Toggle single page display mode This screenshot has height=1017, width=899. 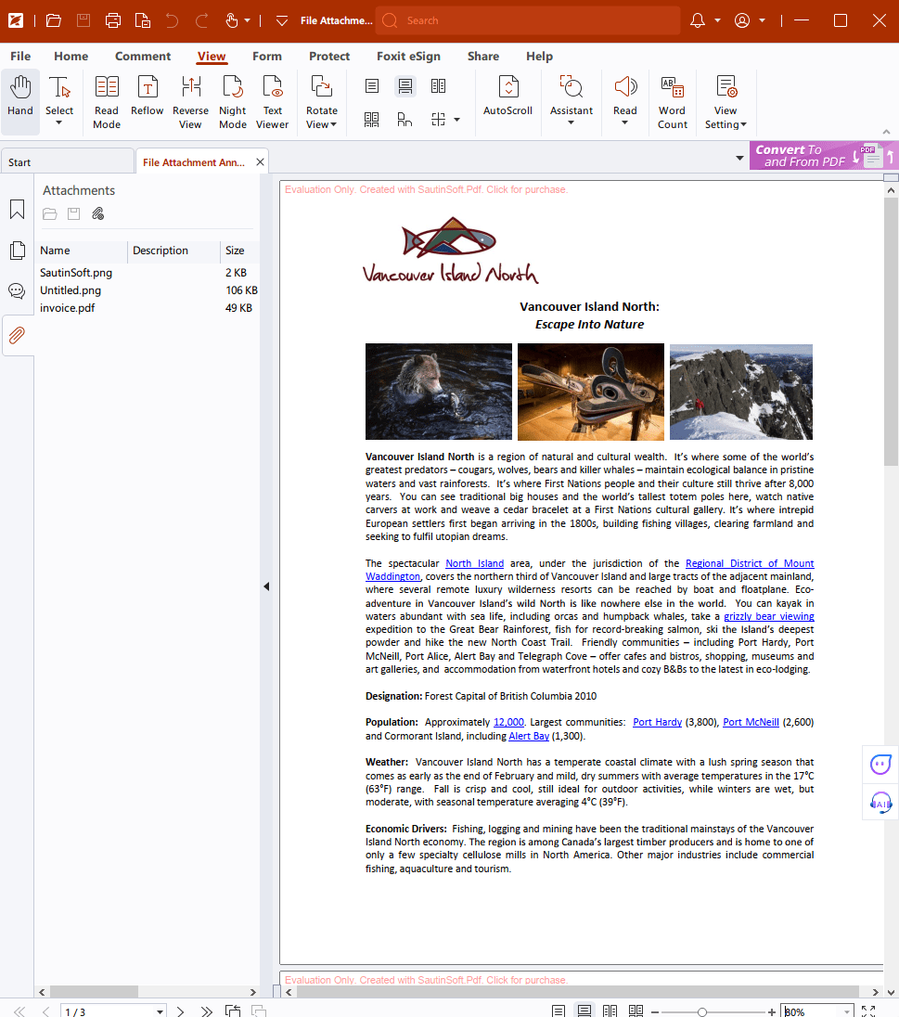(x=372, y=85)
